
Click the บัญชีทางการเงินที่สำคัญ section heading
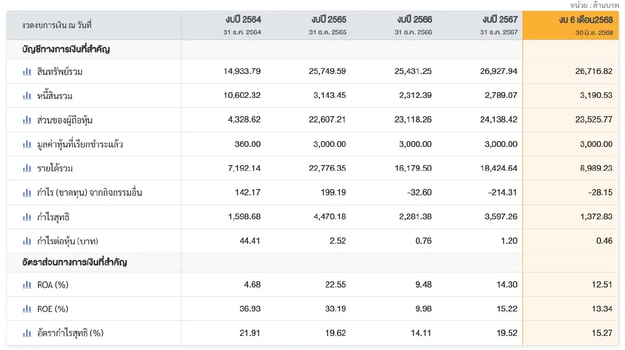tap(66, 50)
